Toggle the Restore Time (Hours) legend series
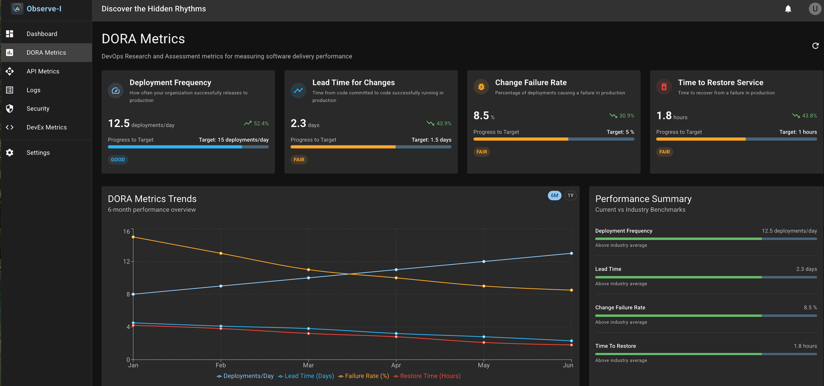Screen dimensions: 824x386 pyautogui.click(x=427, y=376)
